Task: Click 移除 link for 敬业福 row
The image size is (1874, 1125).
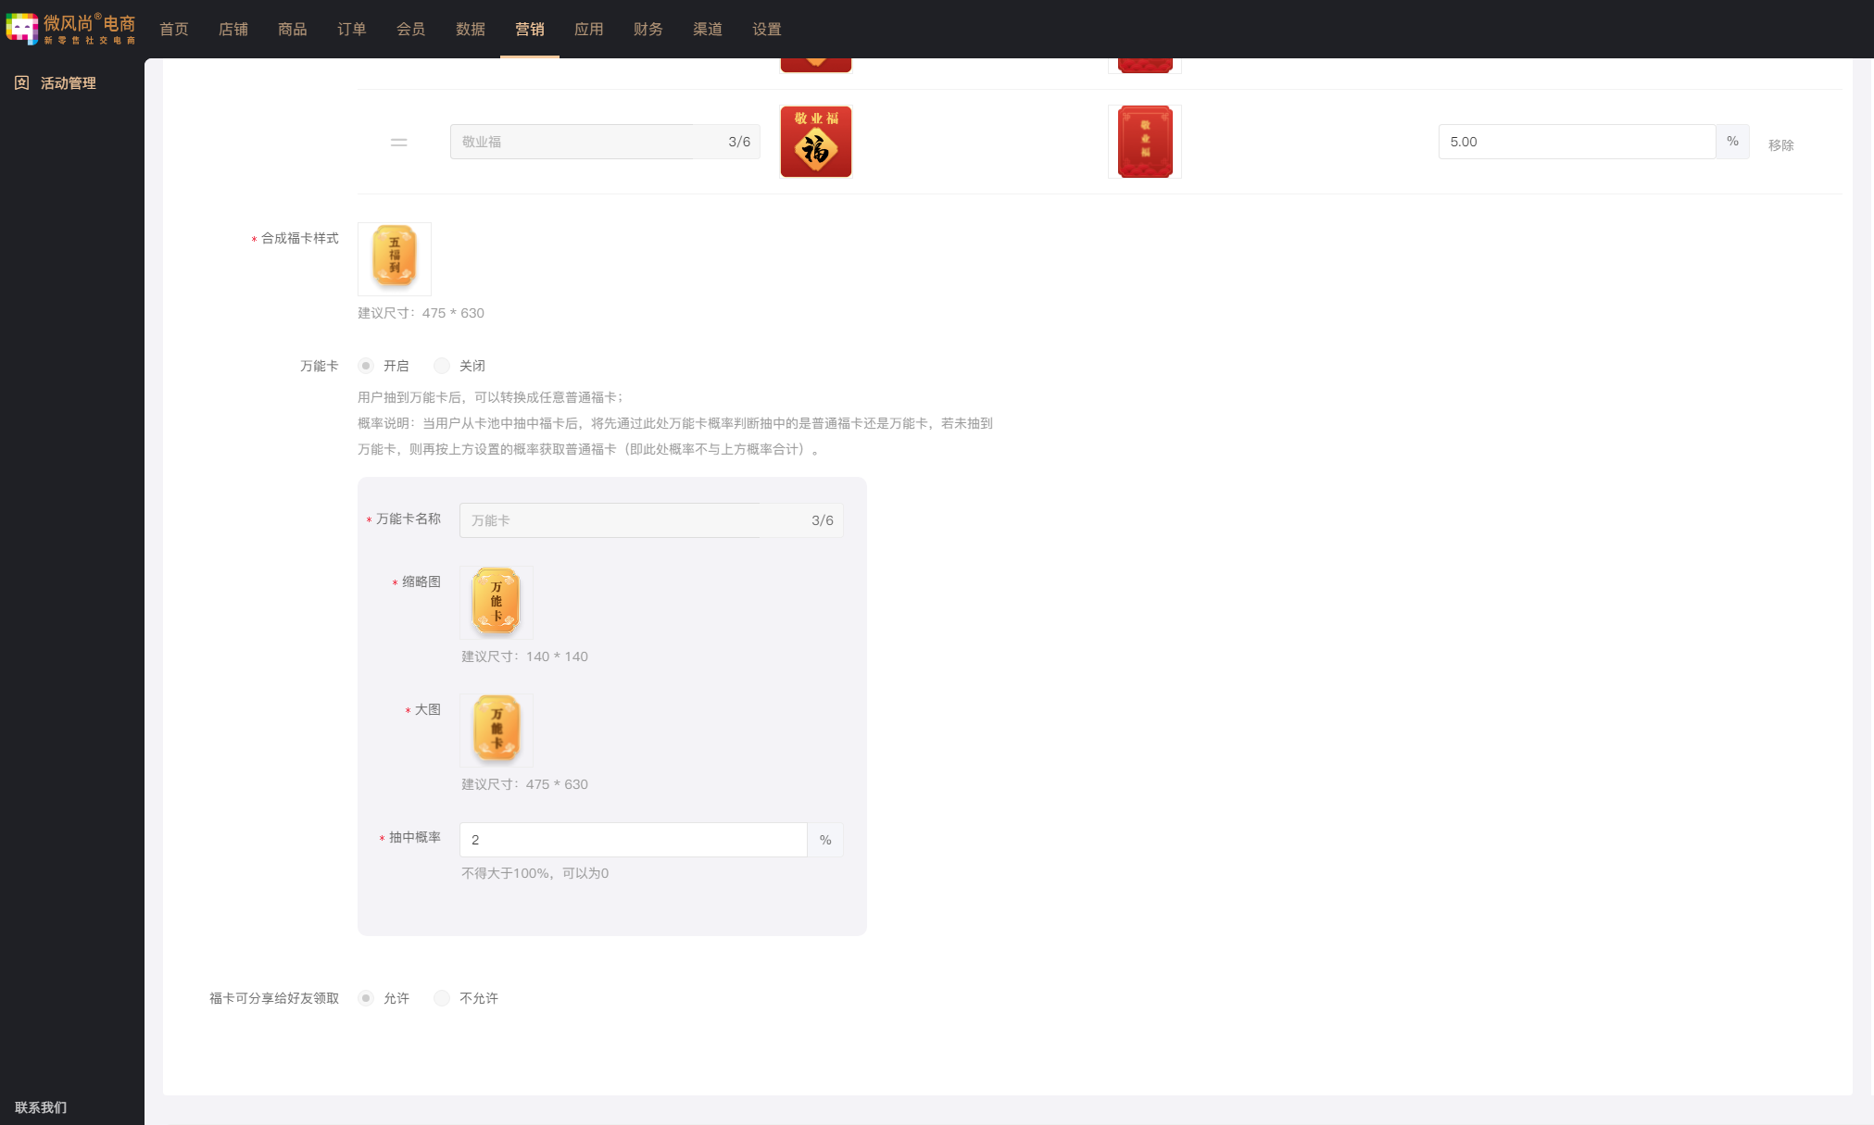Action: (x=1780, y=145)
